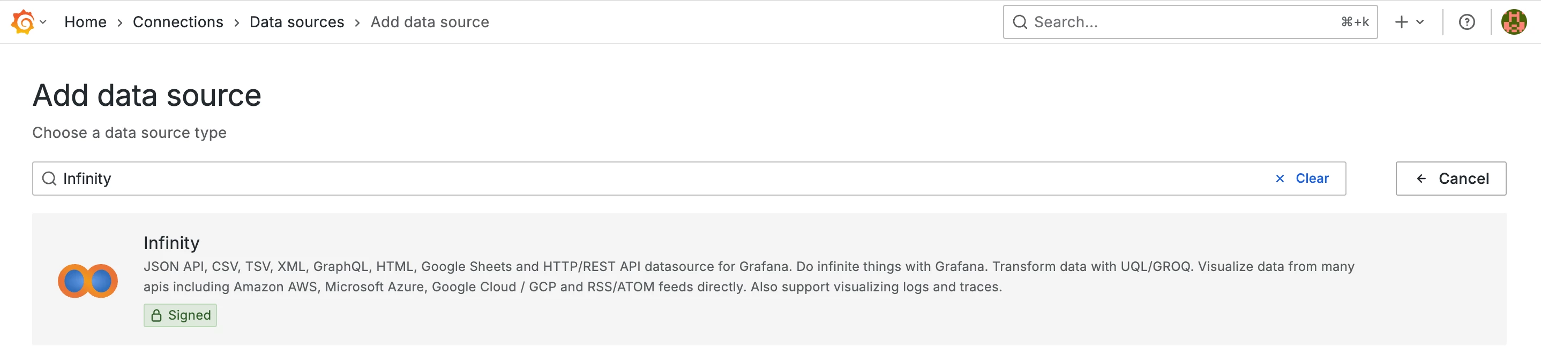Choose the Infinity data source title
The image size is (1541, 356).
[171, 243]
